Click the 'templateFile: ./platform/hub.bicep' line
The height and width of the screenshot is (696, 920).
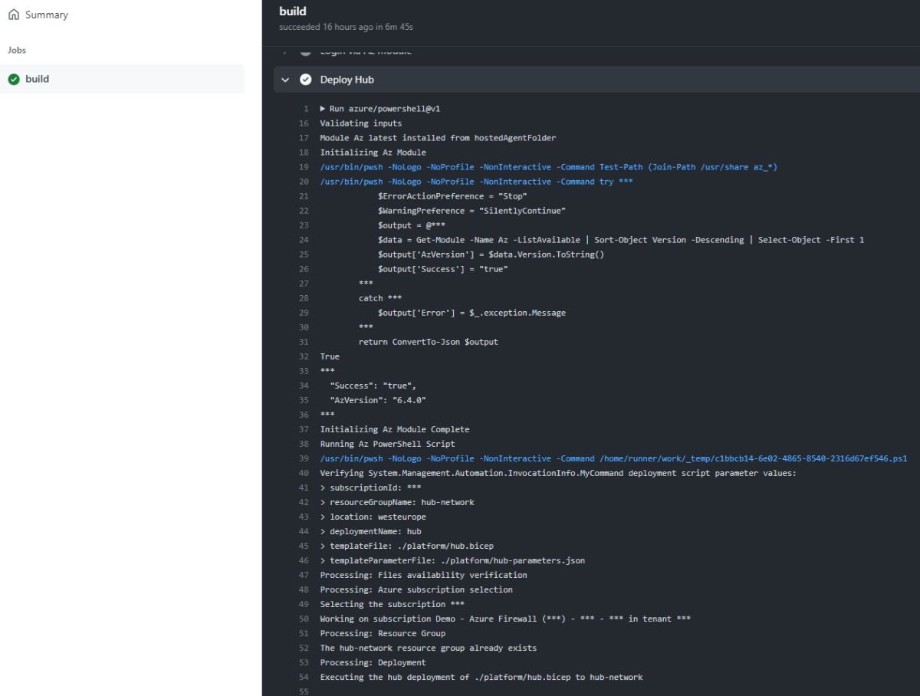(406, 546)
